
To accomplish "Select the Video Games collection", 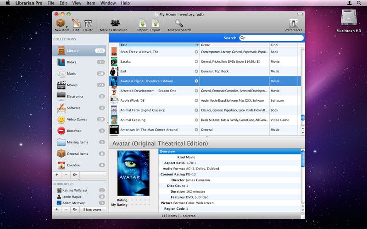I will pyautogui.click(x=79, y=119).
